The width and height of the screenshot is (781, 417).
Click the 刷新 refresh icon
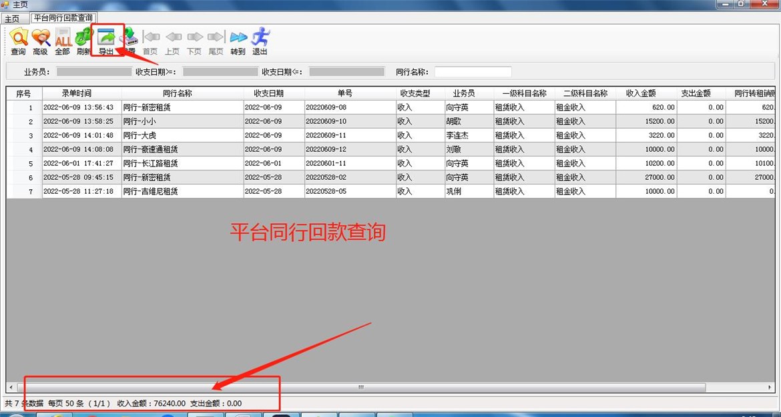[x=83, y=42]
